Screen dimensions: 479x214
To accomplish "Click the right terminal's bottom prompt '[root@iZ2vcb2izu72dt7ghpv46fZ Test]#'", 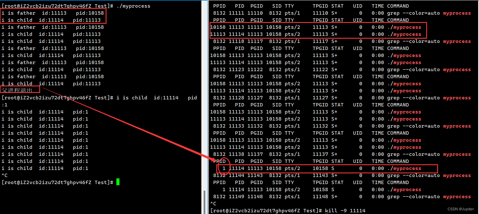I will [x=266, y=211].
